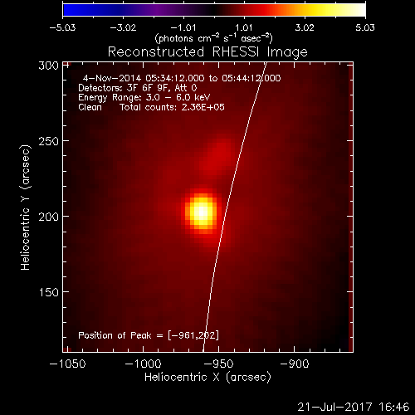Click the colorbar tick value '3.02'

coord(305,27)
